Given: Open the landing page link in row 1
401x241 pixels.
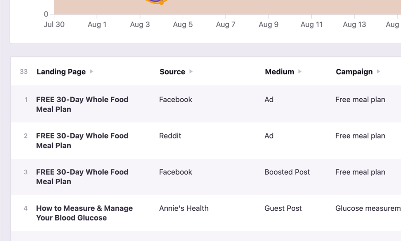Looking at the screenshot, I should tap(82, 104).
